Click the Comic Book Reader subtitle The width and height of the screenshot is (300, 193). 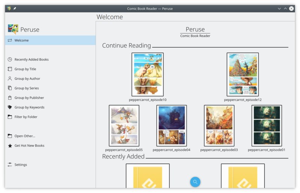pos(195,36)
